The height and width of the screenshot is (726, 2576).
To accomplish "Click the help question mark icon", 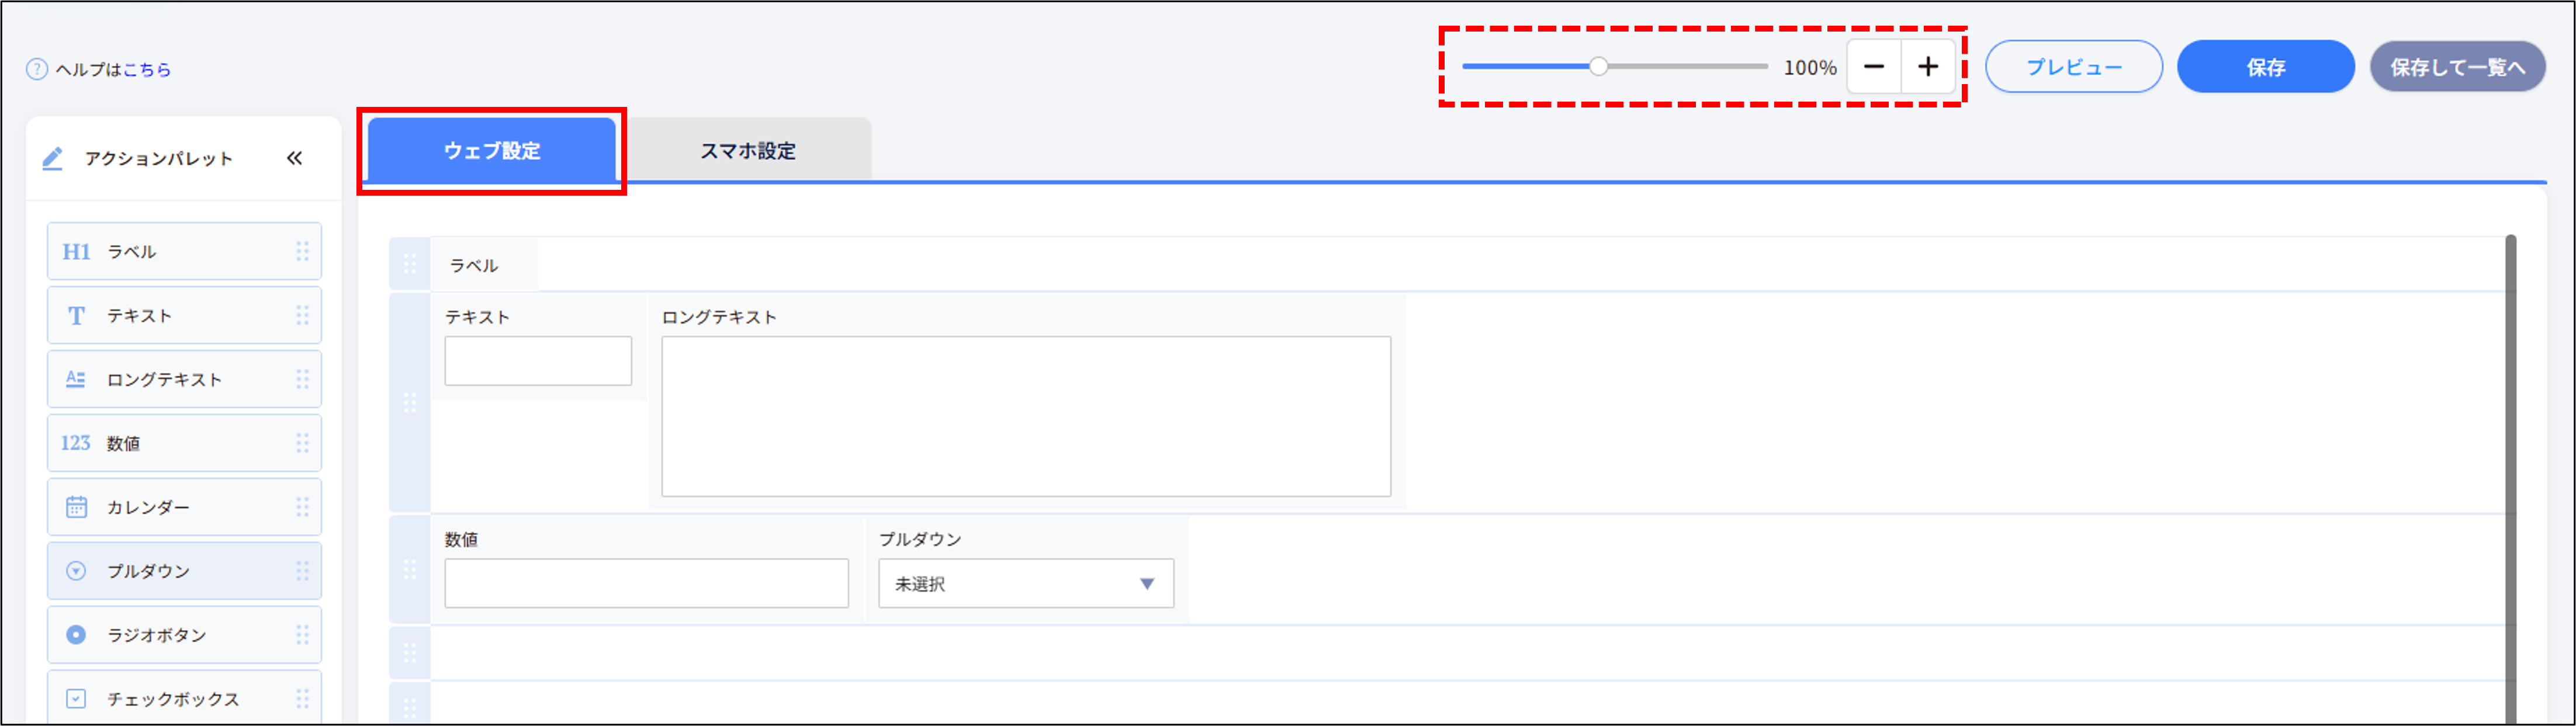I will (37, 69).
